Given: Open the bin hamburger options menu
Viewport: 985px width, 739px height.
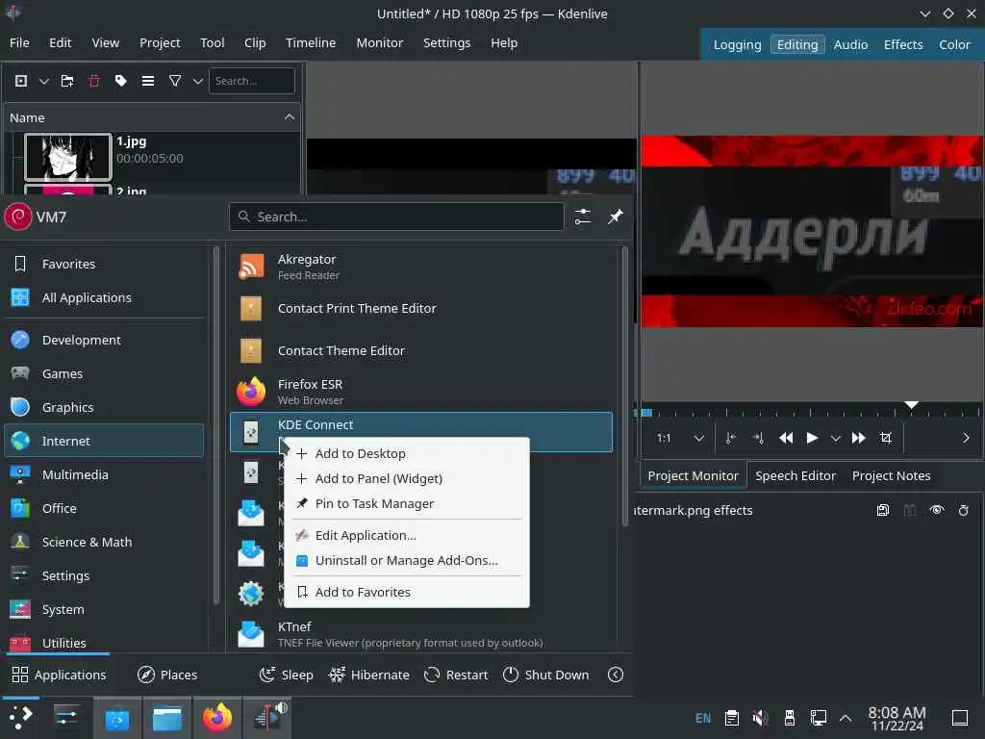Looking at the screenshot, I should 147,81.
